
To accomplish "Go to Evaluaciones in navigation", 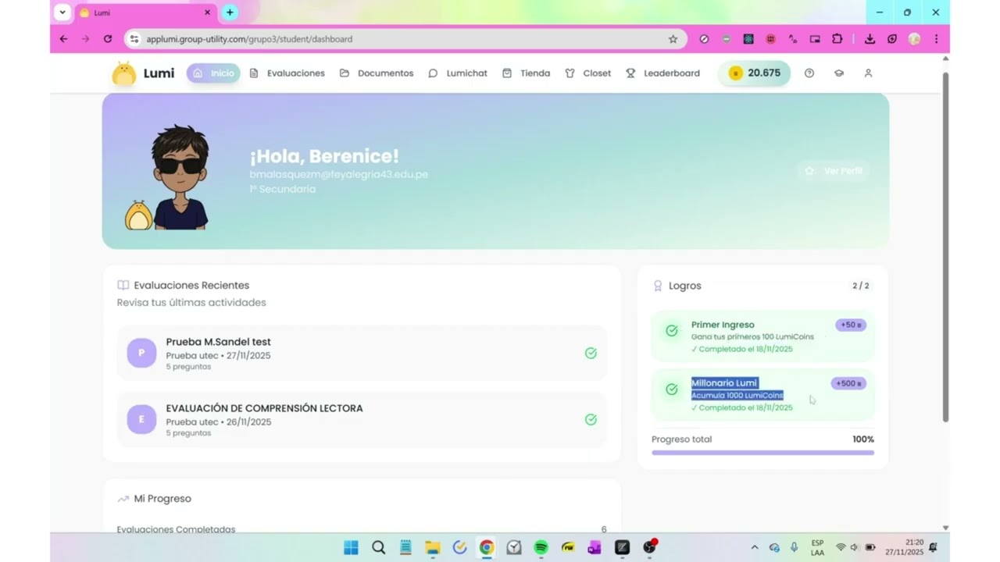I will click(287, 73).
